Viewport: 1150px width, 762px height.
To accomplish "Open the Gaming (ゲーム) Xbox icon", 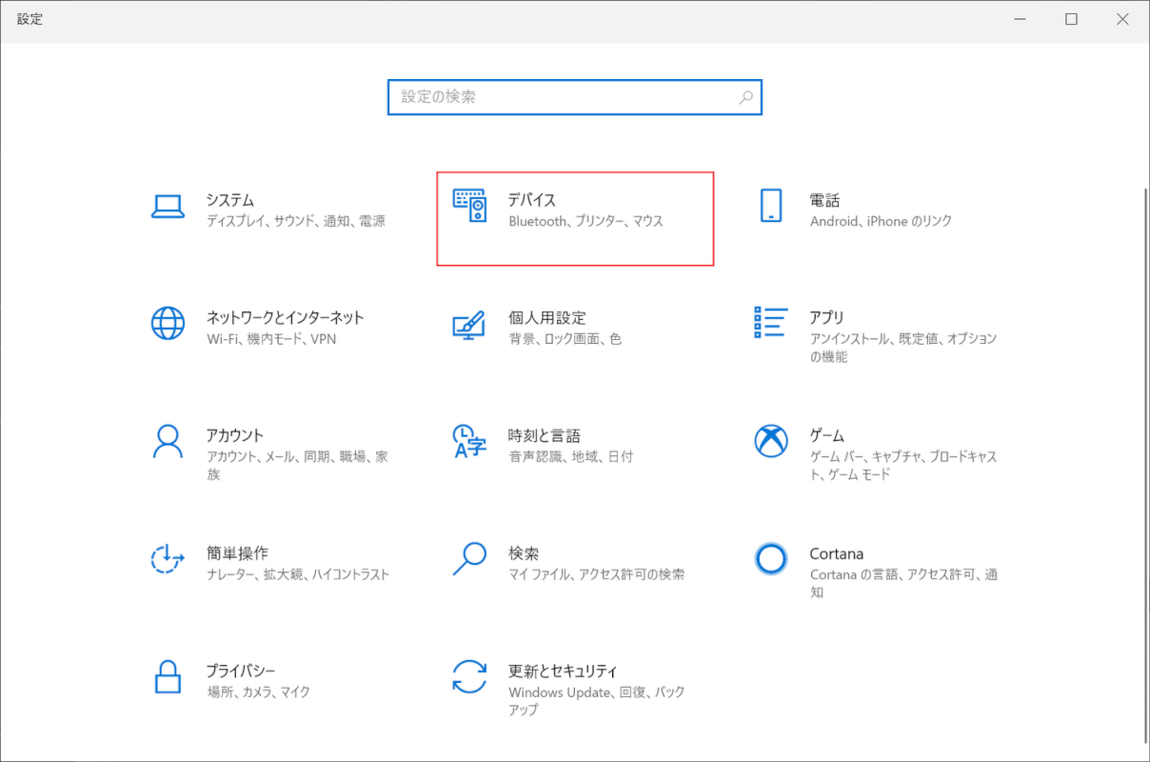I will click(x=770, y=440).
